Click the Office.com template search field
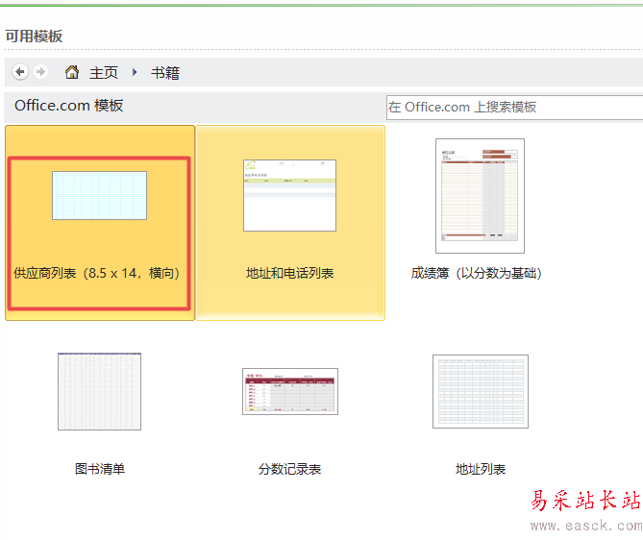Viewport: 643px width, 540px height. [x=514, y=108]
